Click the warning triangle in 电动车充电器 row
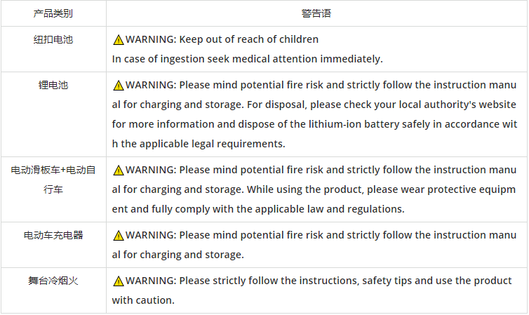 point(119,236)
